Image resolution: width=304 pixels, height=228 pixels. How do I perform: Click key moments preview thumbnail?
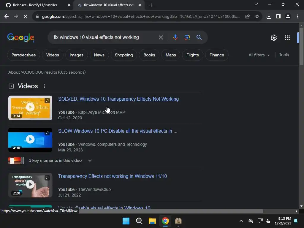pyautogui.click(x=16, y=161)
